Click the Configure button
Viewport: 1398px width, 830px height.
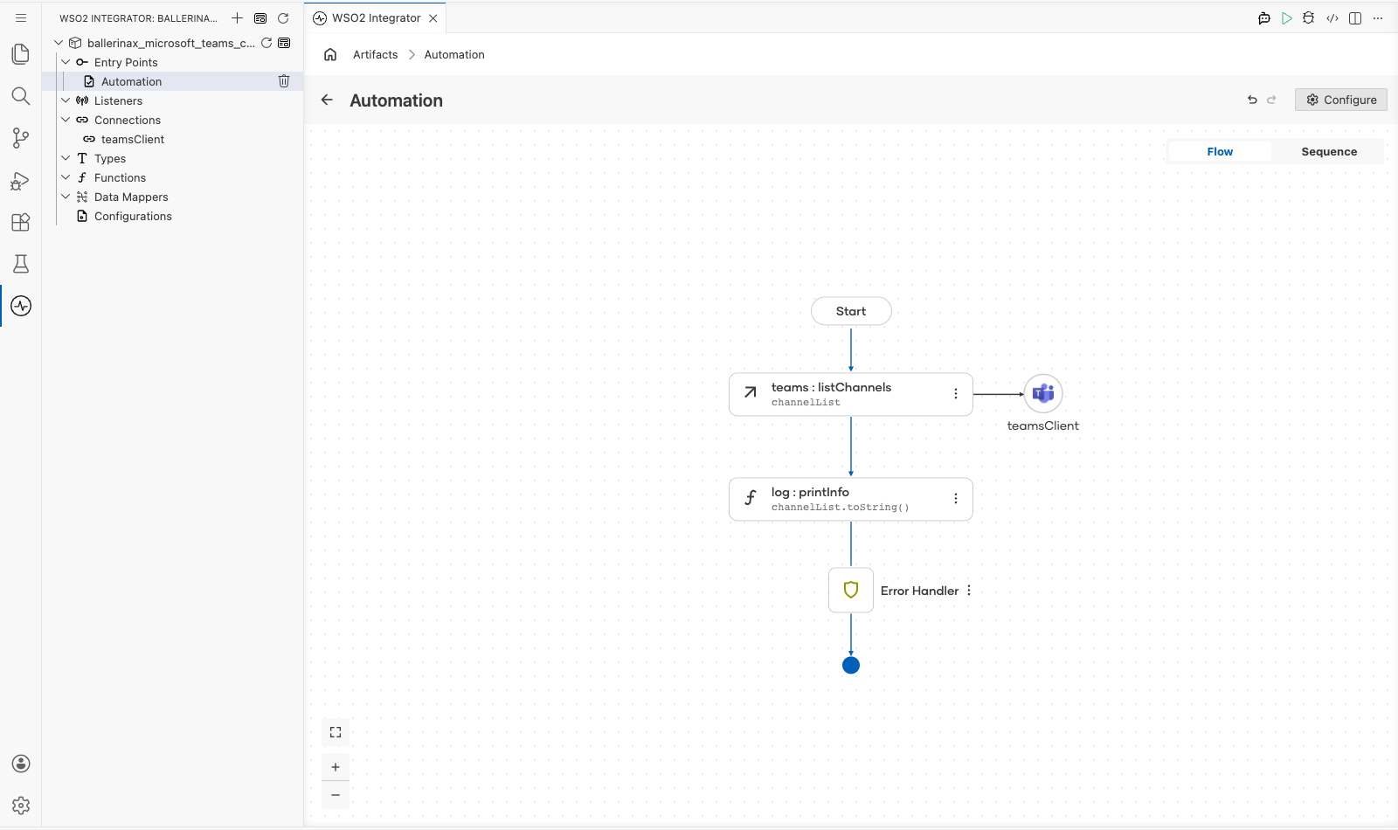coord(1341,100)
